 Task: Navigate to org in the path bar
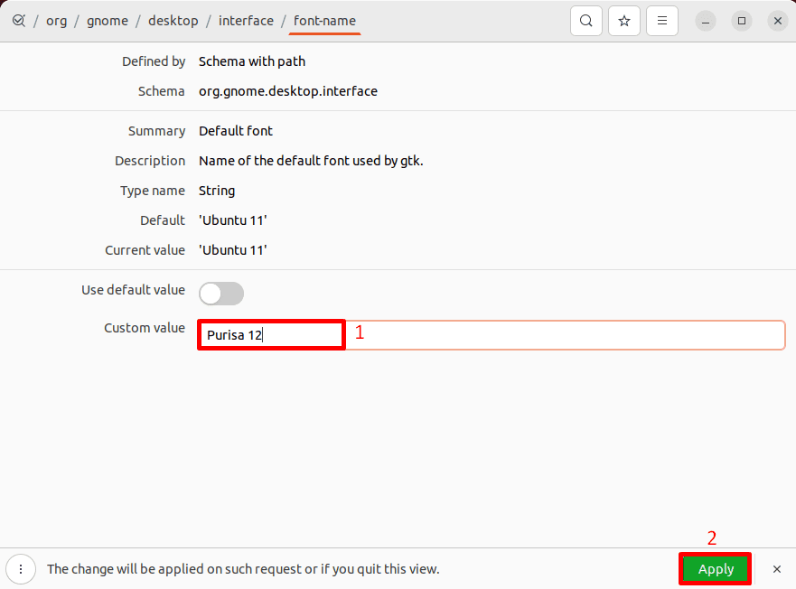[56, 20]
